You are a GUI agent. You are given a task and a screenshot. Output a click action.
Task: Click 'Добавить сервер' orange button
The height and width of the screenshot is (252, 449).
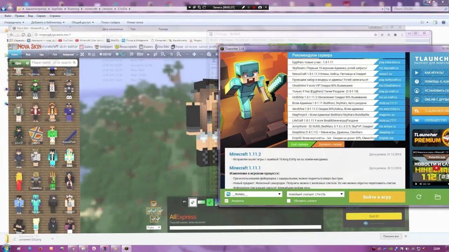[x=330, y=144]
